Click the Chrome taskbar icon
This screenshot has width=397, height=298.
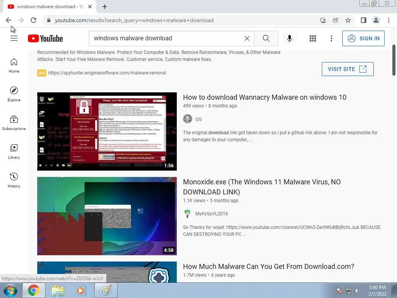(34, 290)
